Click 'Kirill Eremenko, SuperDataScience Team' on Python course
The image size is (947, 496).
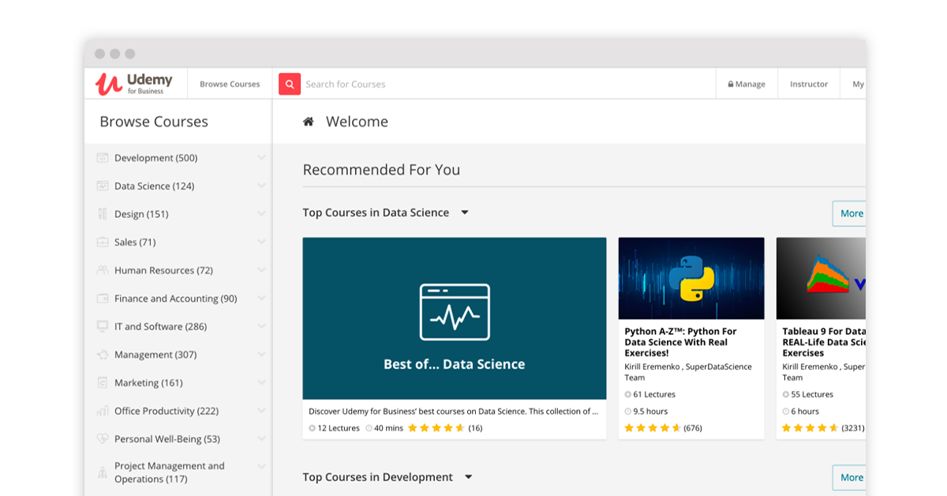click(688, 372)
